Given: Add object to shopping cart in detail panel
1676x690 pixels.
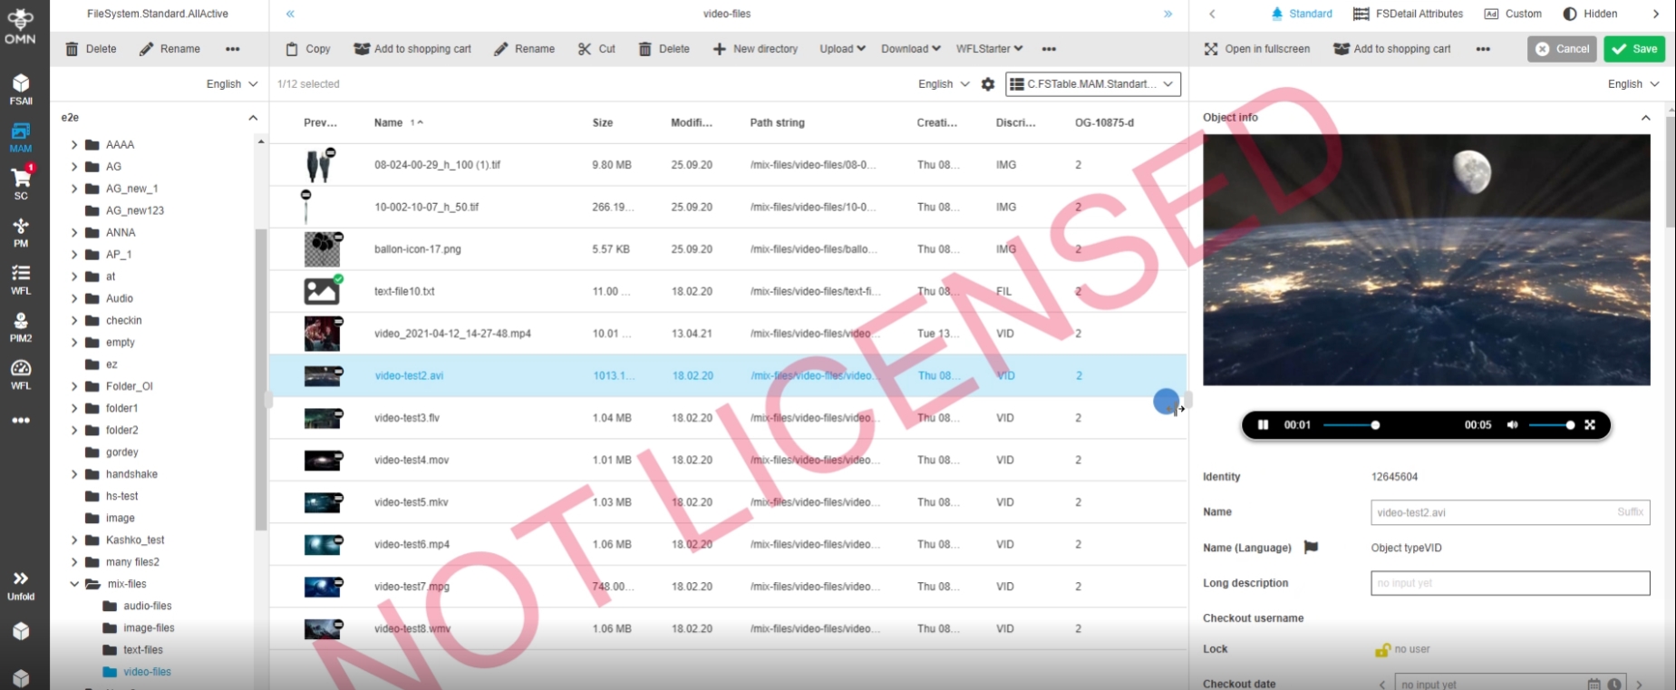Looking at the screenshot, I should pos(1391,49).
